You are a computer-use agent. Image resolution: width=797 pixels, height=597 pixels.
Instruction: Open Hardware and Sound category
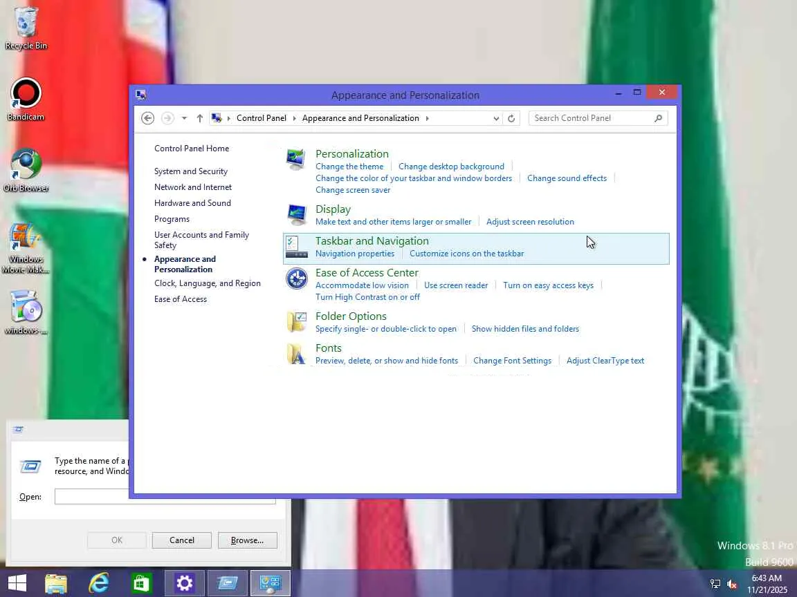(x=192, y=202)
